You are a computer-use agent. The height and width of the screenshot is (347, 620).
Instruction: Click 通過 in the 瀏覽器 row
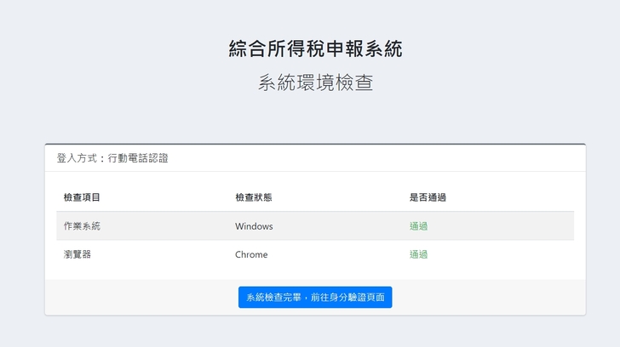pyautogui.click(x=418, y=254)
